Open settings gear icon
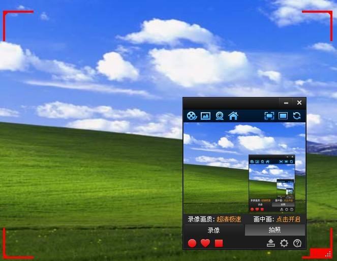 click(284, 243)
